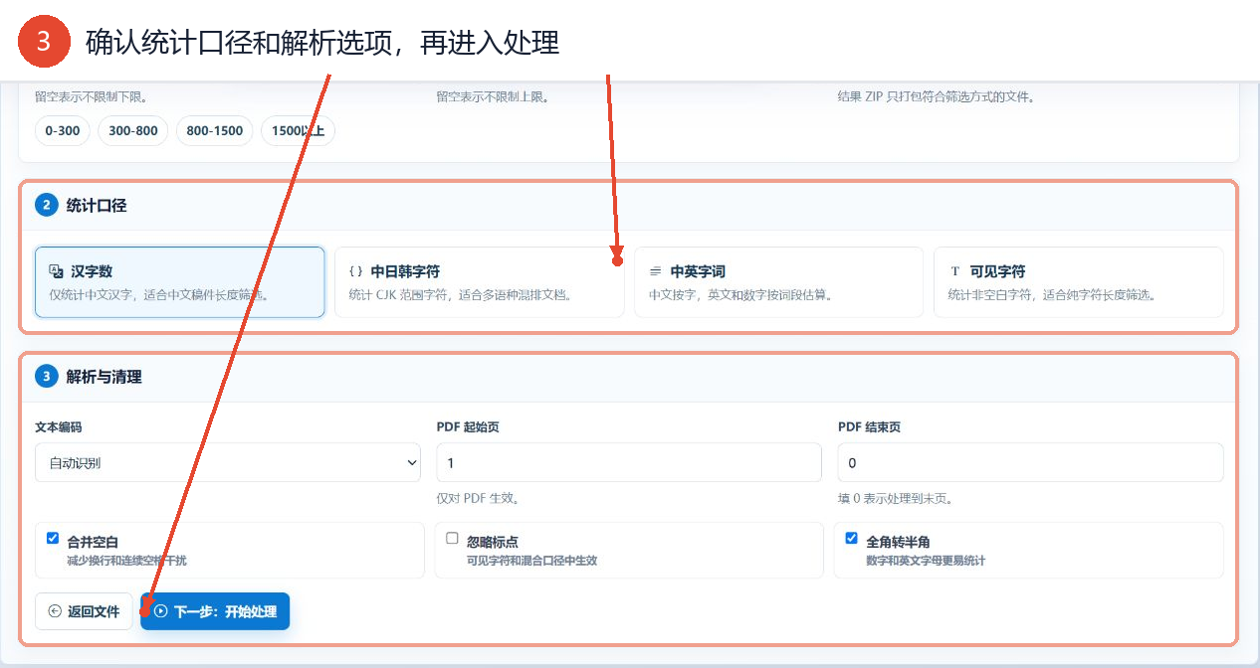This screenshot has height=668, width=1260.
Task: Click the curly braces icon of 中日韩字符
Action: 356,270
